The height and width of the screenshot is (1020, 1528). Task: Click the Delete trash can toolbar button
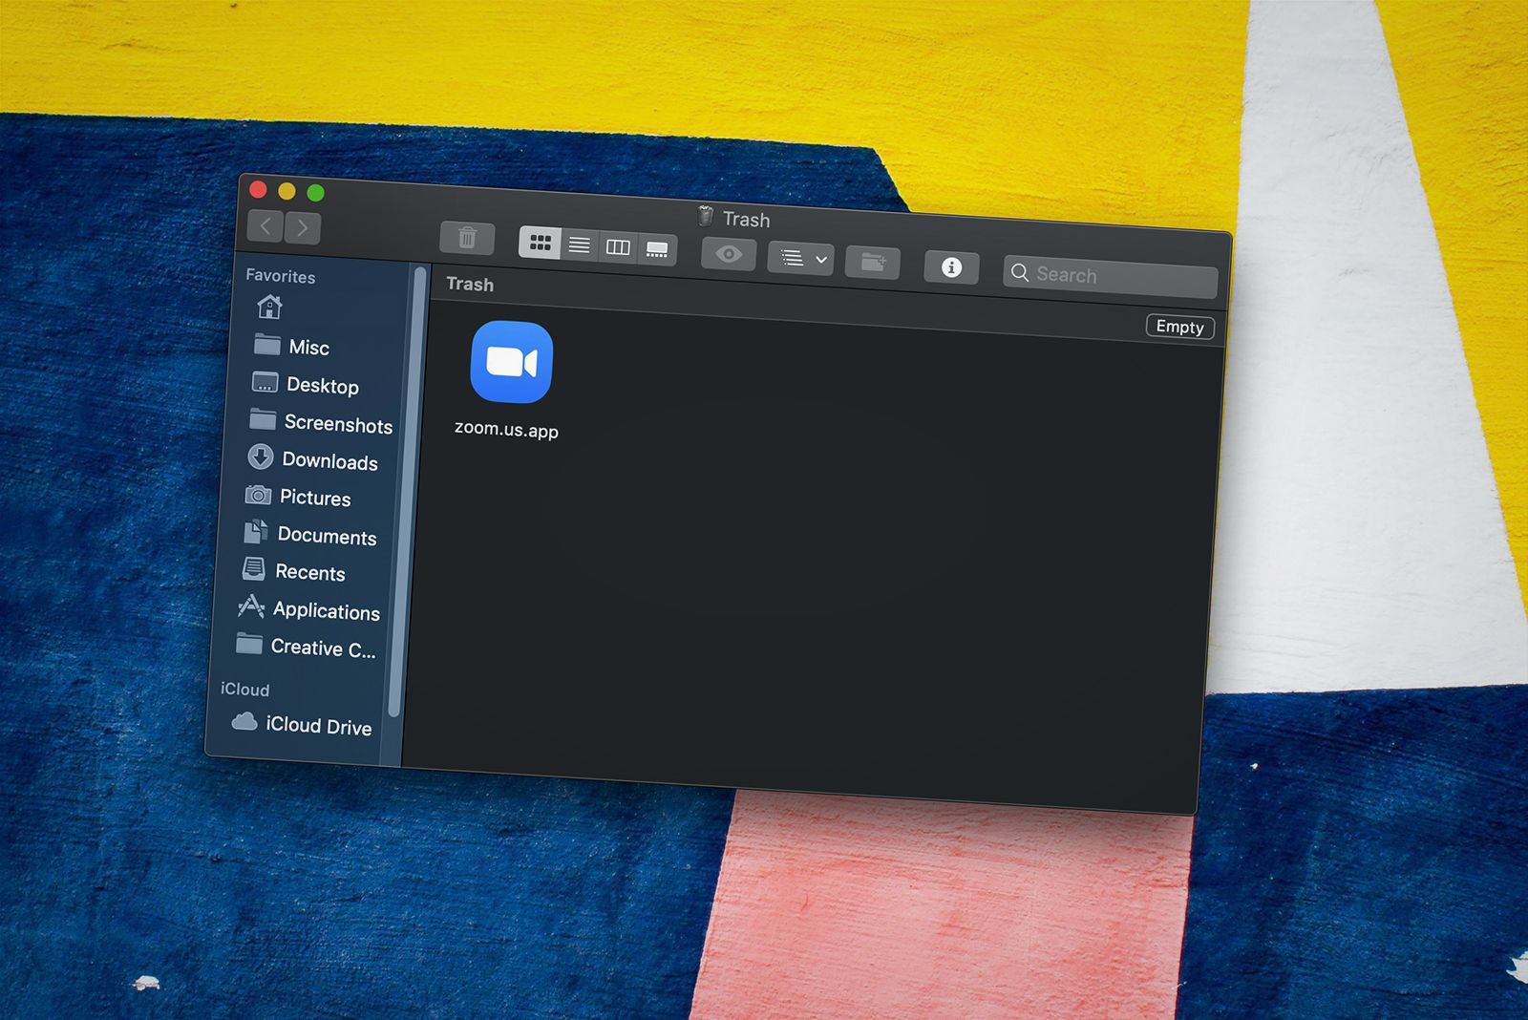tap(467, 237)
